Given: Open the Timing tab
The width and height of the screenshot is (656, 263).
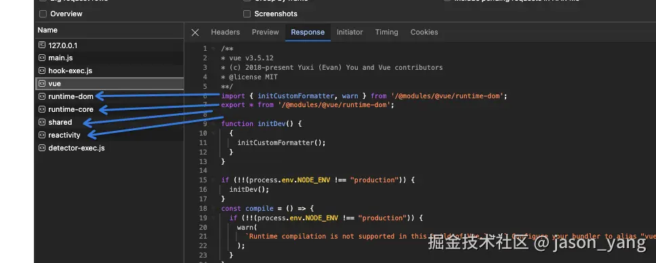Looking at the screenshot, I should click(x=386, y=33).
